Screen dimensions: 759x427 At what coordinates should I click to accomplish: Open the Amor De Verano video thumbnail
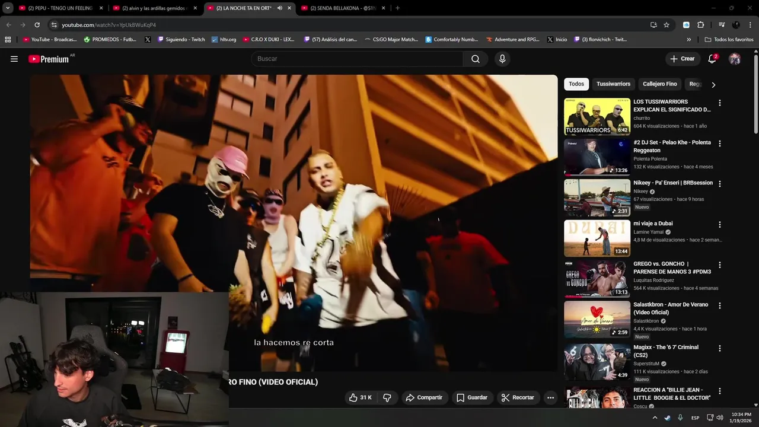click(x=597, y=320)
